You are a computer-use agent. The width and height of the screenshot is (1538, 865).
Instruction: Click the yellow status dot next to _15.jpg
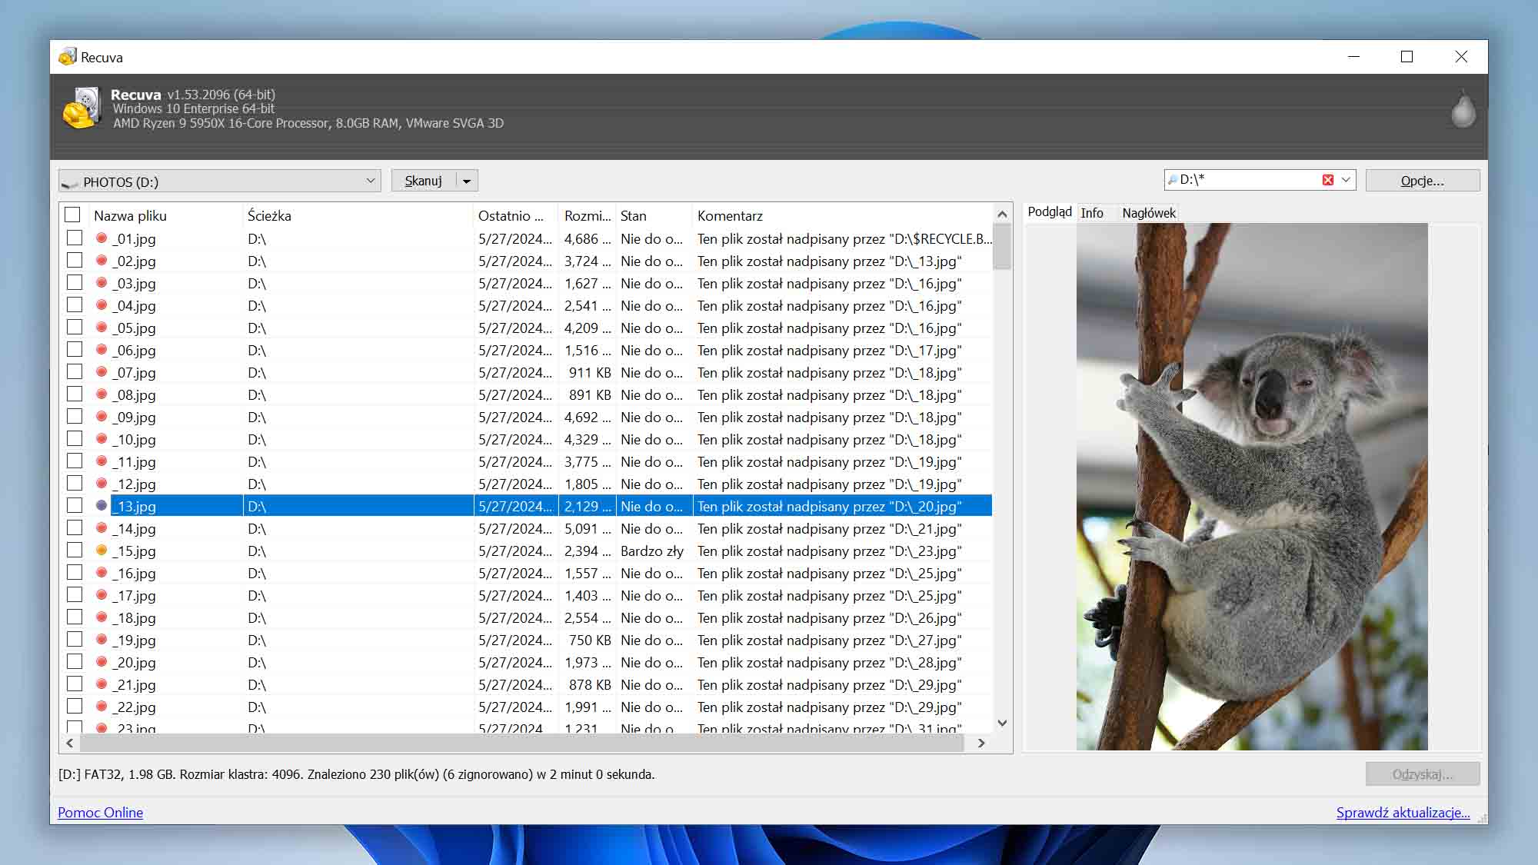coord(102,551)
